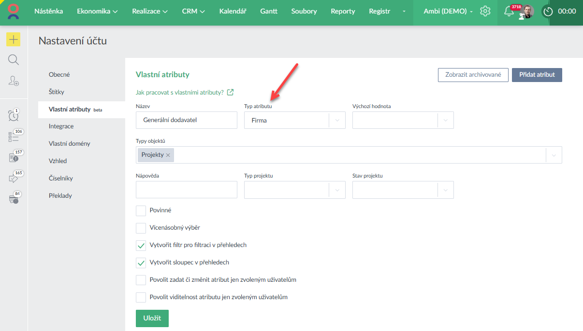Click the add user icon in the sidebar
This screenshot has height=331, width=583.
coord(14,81)
